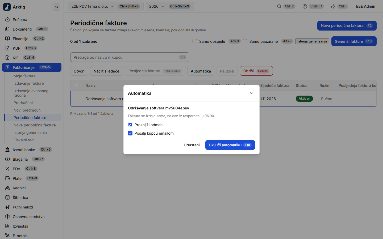Screen dimensions: 383x239
Task: Open Nova periodična faktura sidebar item
Action: pyautogui.click(x=35, y=125)
